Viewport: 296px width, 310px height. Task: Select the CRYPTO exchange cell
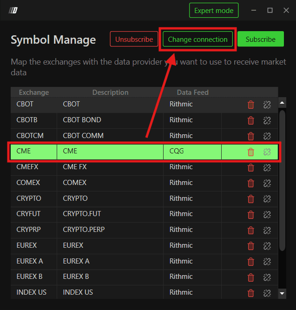coord(34,198)
